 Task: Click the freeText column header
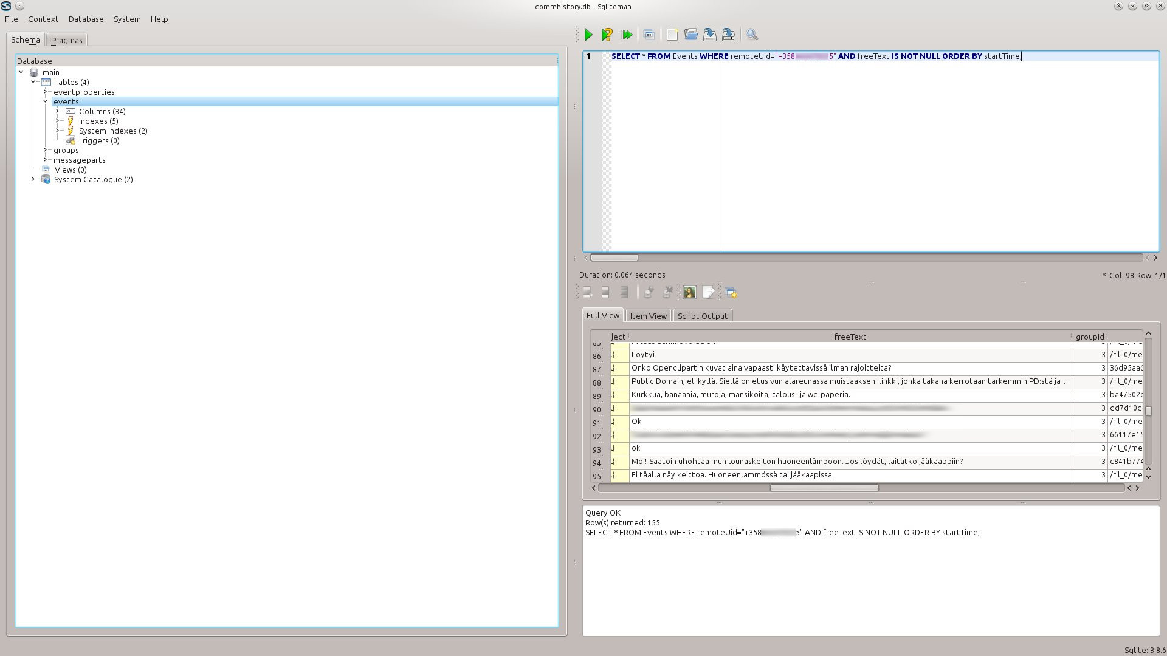click(x=850, y=337)
